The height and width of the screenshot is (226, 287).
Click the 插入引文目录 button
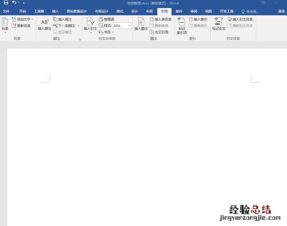(240, 19)
